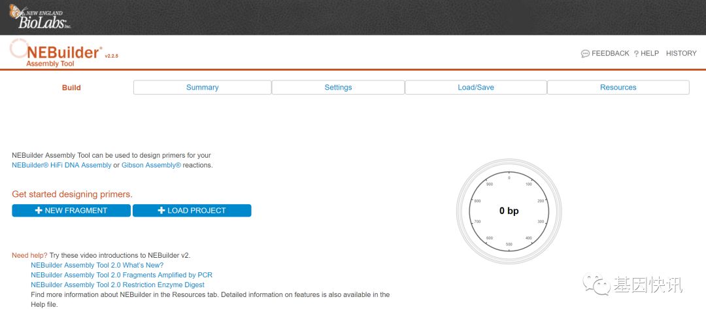Click the New England BioLabs logo
The width and height of the screenshot is (706, 316).
pos(40,17)
